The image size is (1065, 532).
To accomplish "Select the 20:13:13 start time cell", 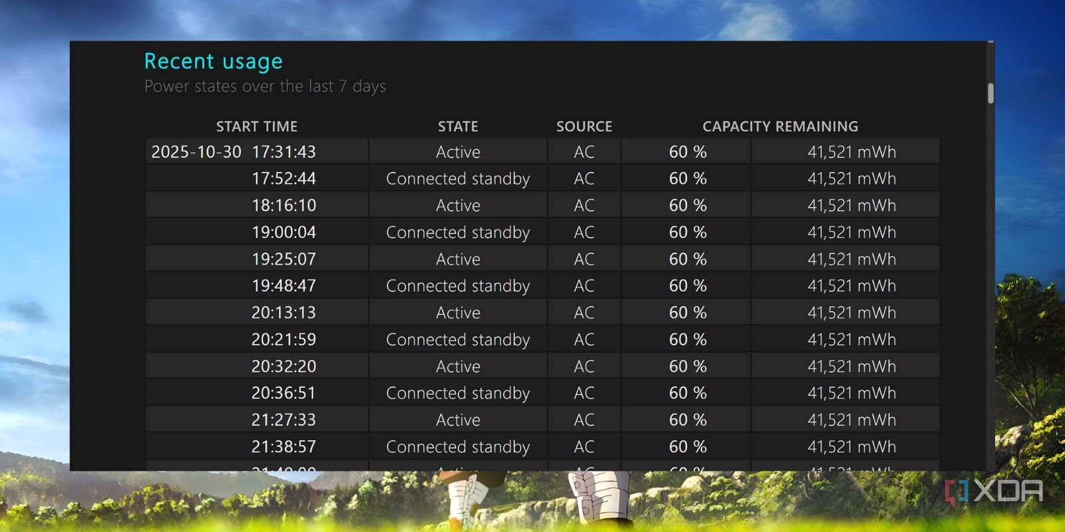I will pos(257,313).
